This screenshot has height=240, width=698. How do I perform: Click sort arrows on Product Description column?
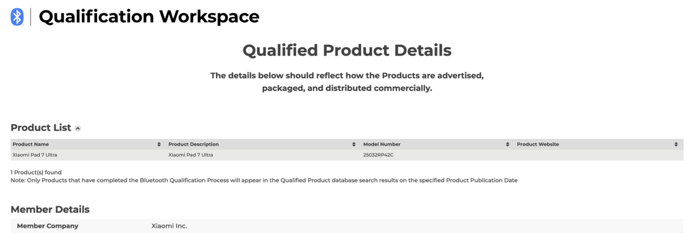[x=354, y=144]
